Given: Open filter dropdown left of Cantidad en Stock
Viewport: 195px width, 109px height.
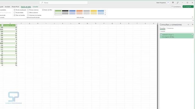Looking at the screenshot, I should pyautogui.click(x=2, y=25).
